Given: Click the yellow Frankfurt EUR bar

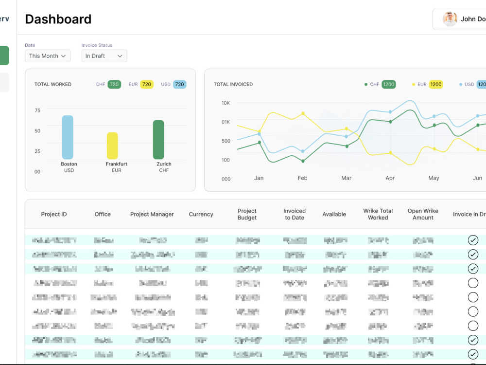Looking at the screenshot, I should (x=112, y=146).
